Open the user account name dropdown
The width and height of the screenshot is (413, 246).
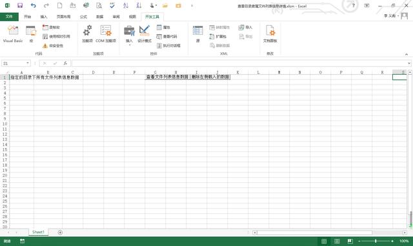(x=391, y=15)
